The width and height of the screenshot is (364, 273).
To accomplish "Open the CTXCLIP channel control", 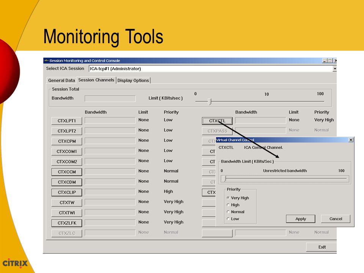I will 67,193.
